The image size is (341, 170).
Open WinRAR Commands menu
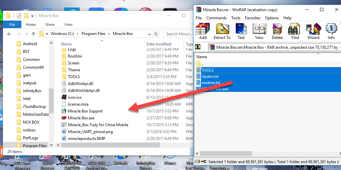click(216, 18)
